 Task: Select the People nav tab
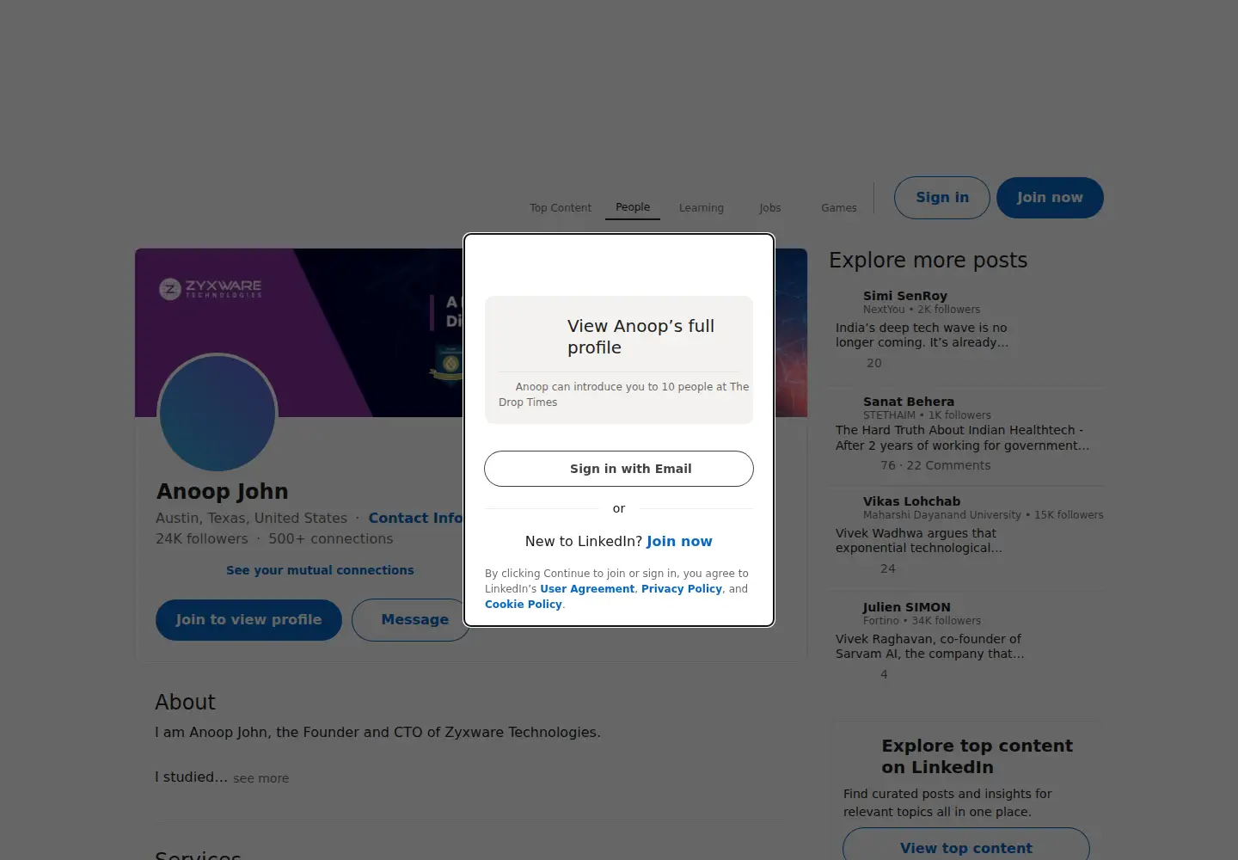[633, 206]
